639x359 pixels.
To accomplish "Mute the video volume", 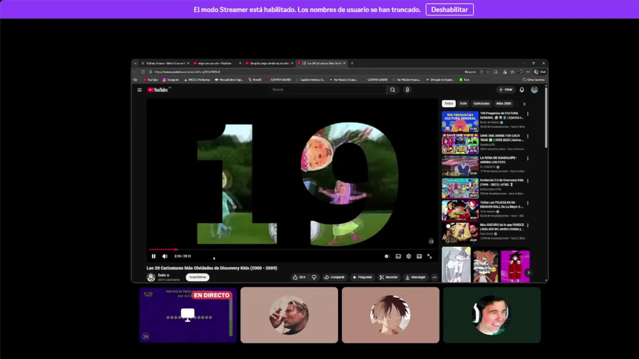I will tap(165, 256).
